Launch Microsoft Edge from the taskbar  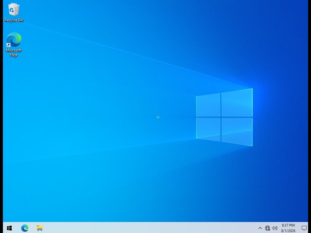tap(25, 228)
